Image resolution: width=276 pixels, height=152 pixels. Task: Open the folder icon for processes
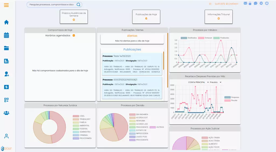coord(6,48)
